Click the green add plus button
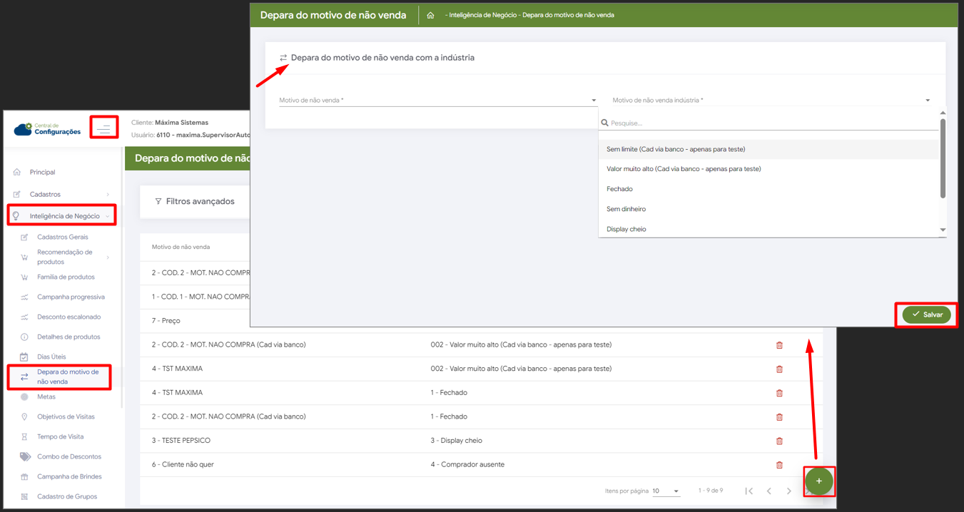Image resolution: width=964 pixels, height=512 pixels. pos(818,481)
